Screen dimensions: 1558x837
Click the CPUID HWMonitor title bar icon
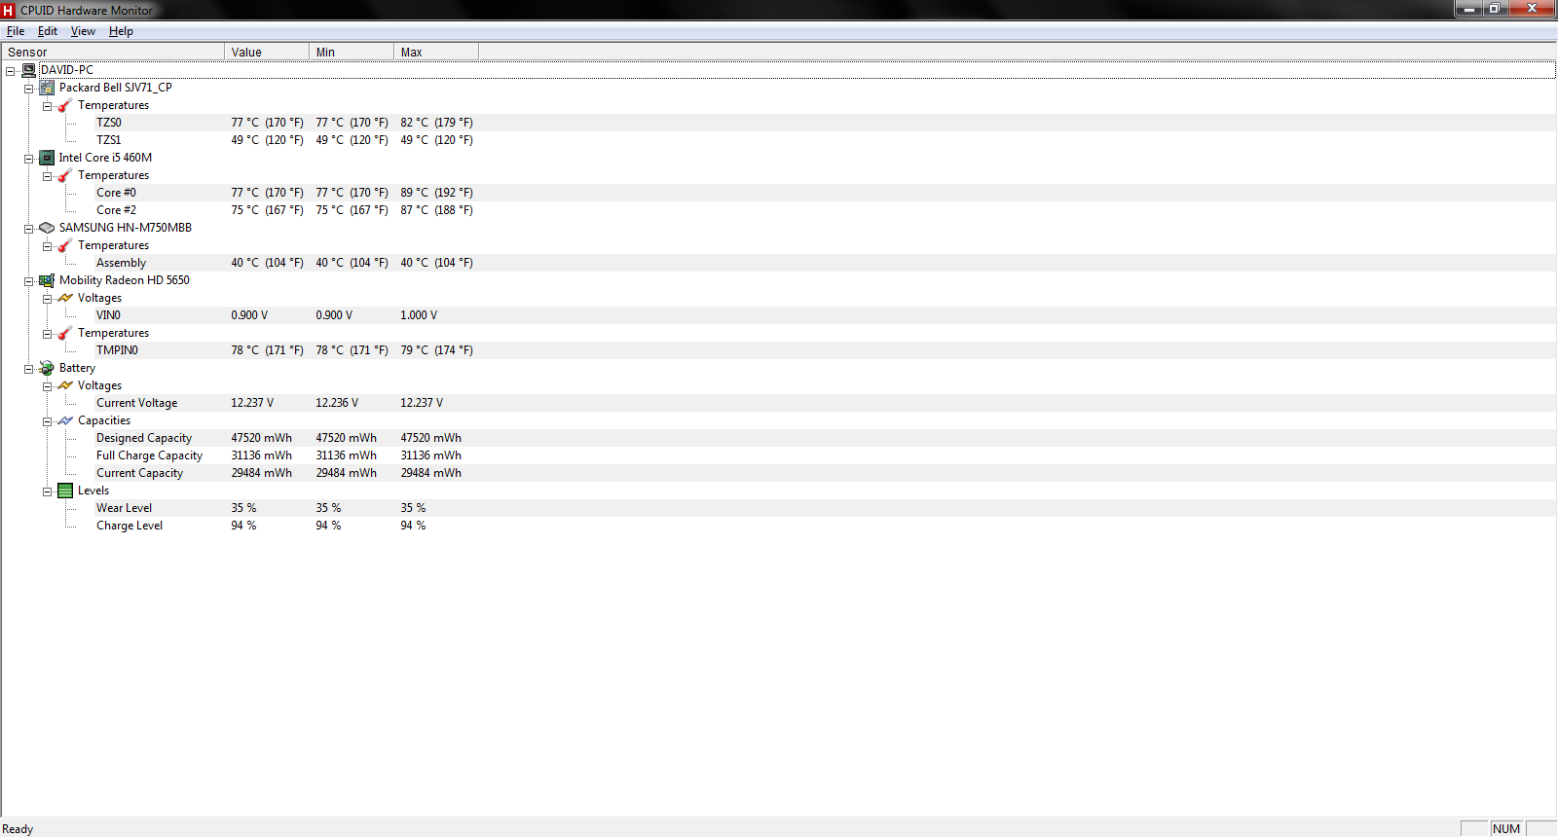(9, 11)
